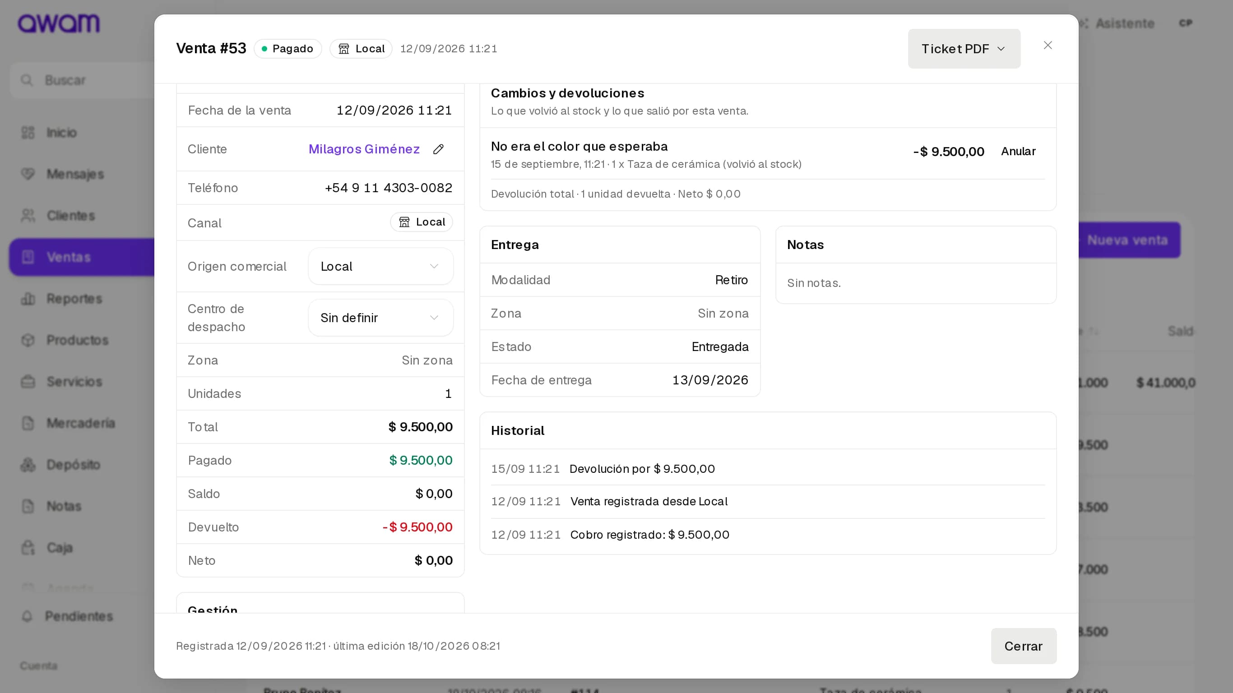This screenshot has width=1233, height=693.
Task: Click Anular on the devolución row
Action: pyautogui.click(x=1018, y=152)
